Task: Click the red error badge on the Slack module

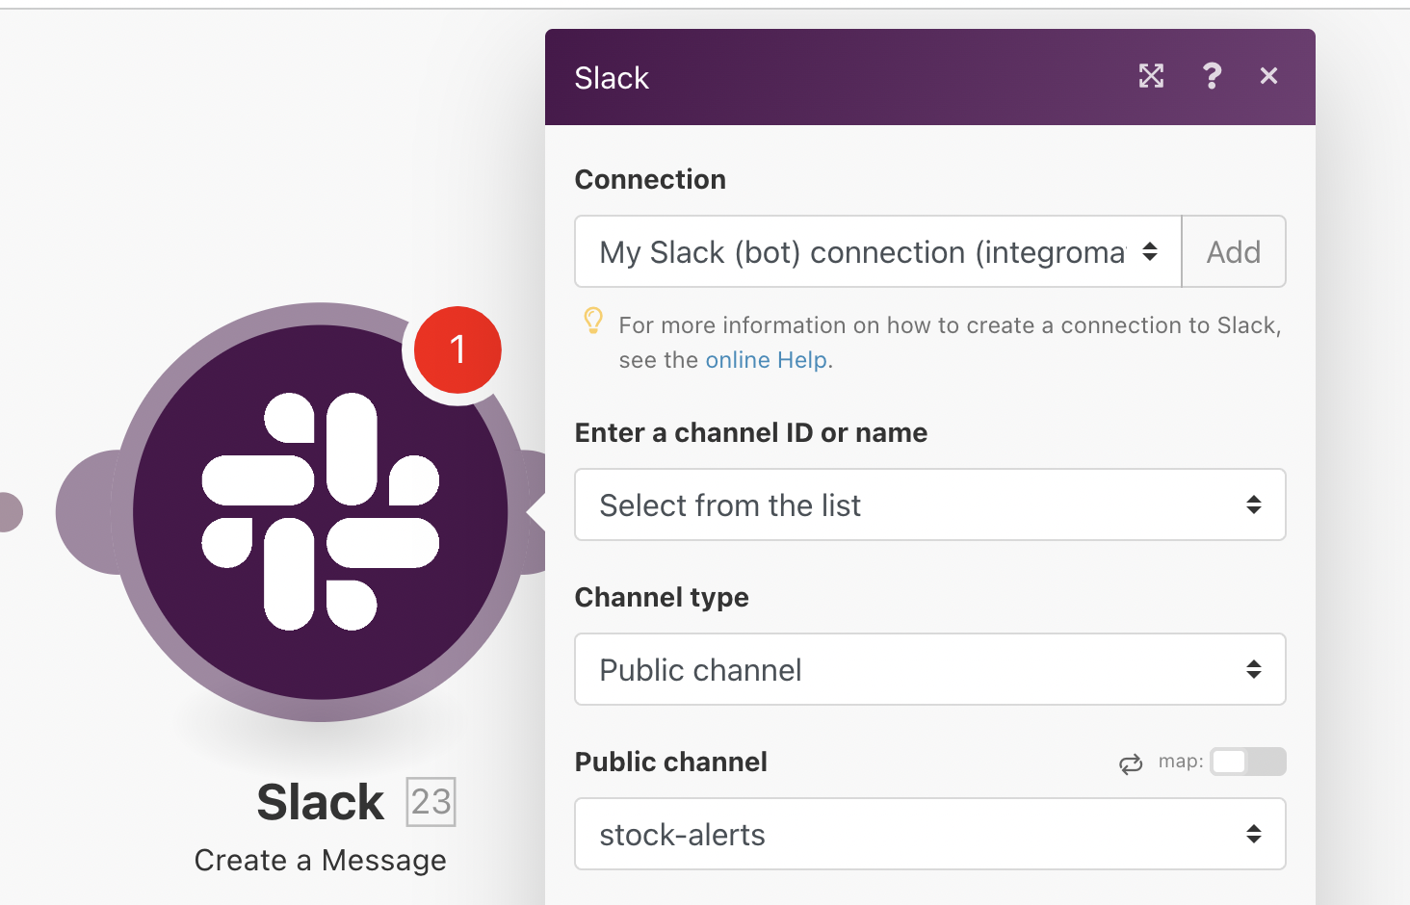Action: click(457, 350)
